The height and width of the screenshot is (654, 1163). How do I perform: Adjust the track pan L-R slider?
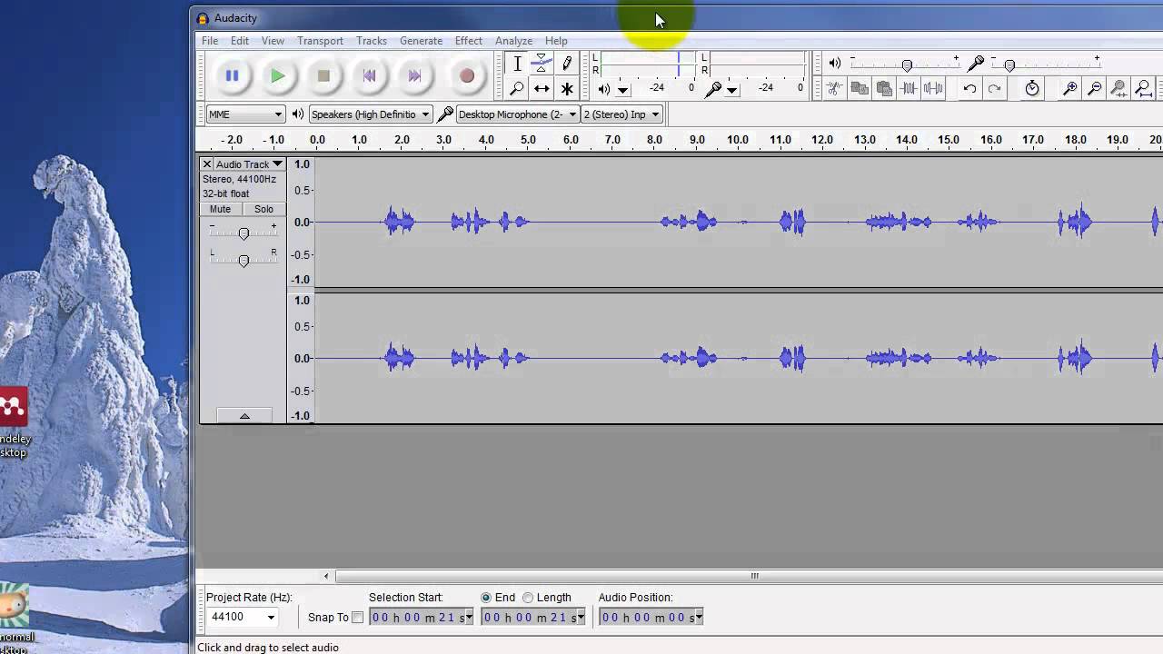243,261
